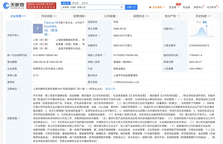The height and width of the screenshot is (144, 223).
Task: Click the 增值税一般纳税人 taxpayer qualification
Action: click(x=123, y=62)
